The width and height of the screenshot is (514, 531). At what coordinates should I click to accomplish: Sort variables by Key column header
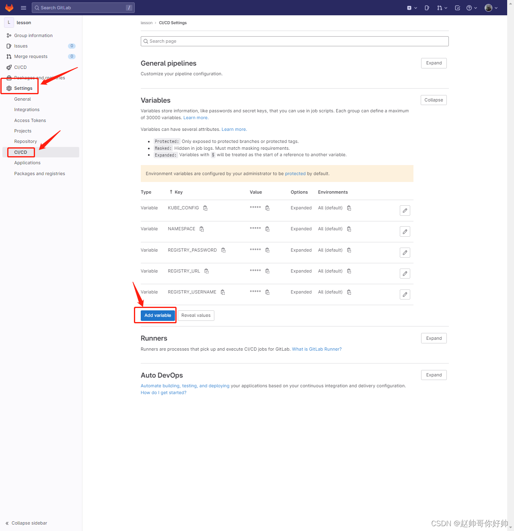(176, 192)
